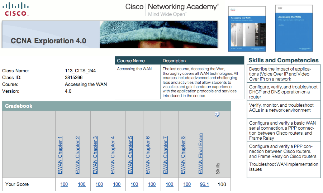
Task: View the 100 score under EWAN Chapter 3
Action: point(99,184)
